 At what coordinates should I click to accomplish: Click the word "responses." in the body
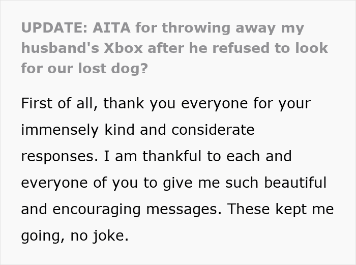tap(56, 156)
